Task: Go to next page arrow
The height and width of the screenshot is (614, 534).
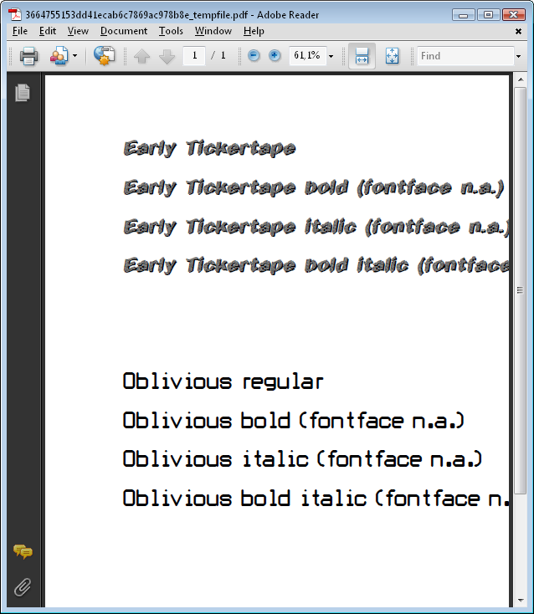Action: 167,56
